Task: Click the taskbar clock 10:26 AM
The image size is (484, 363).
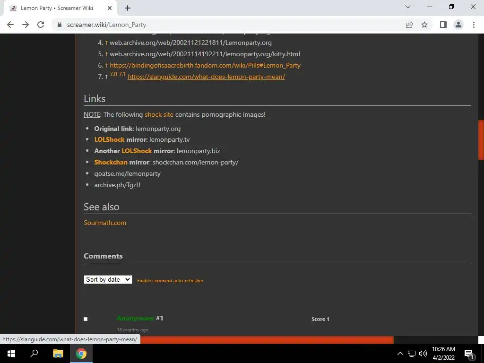Action: (443, 349)
